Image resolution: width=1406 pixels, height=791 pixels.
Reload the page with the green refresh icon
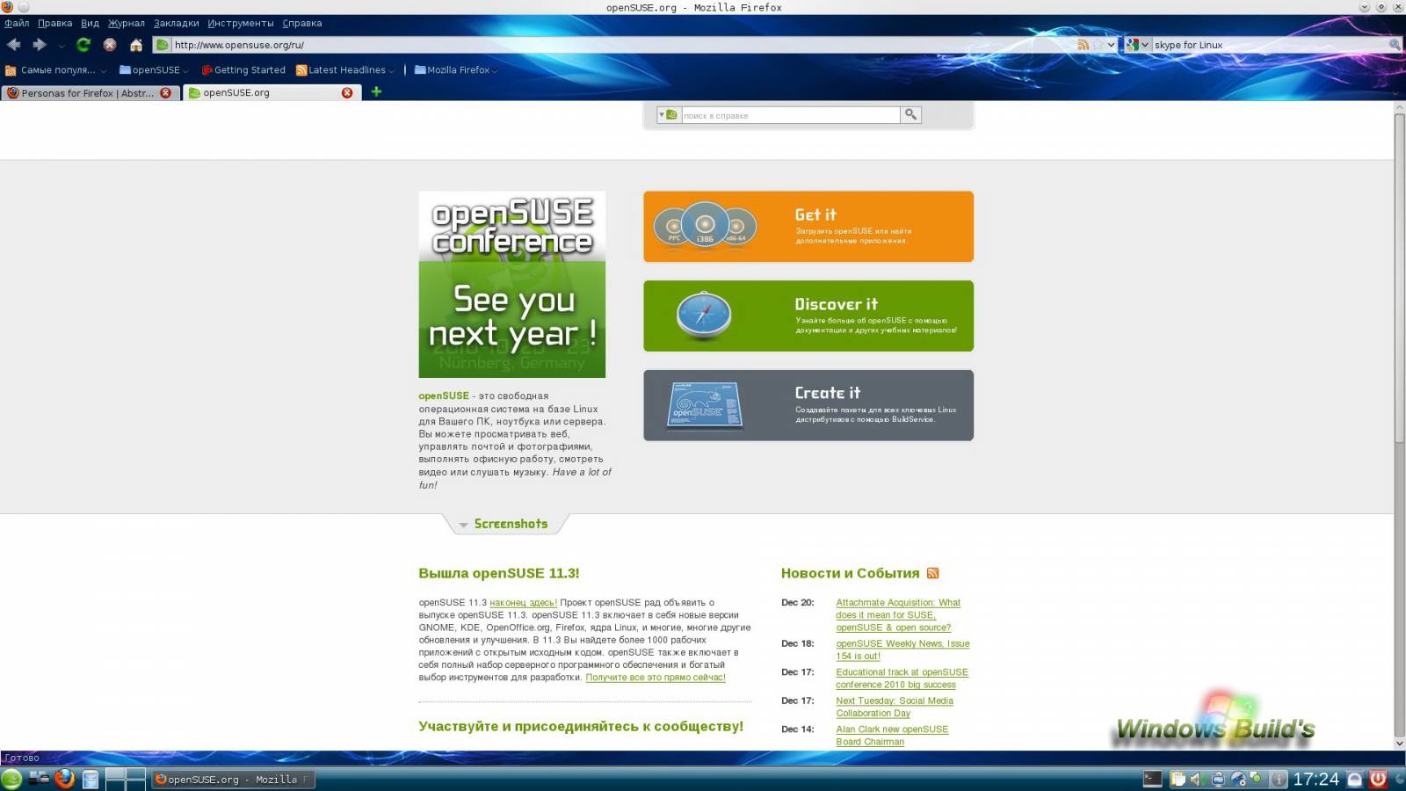[83, 45]
